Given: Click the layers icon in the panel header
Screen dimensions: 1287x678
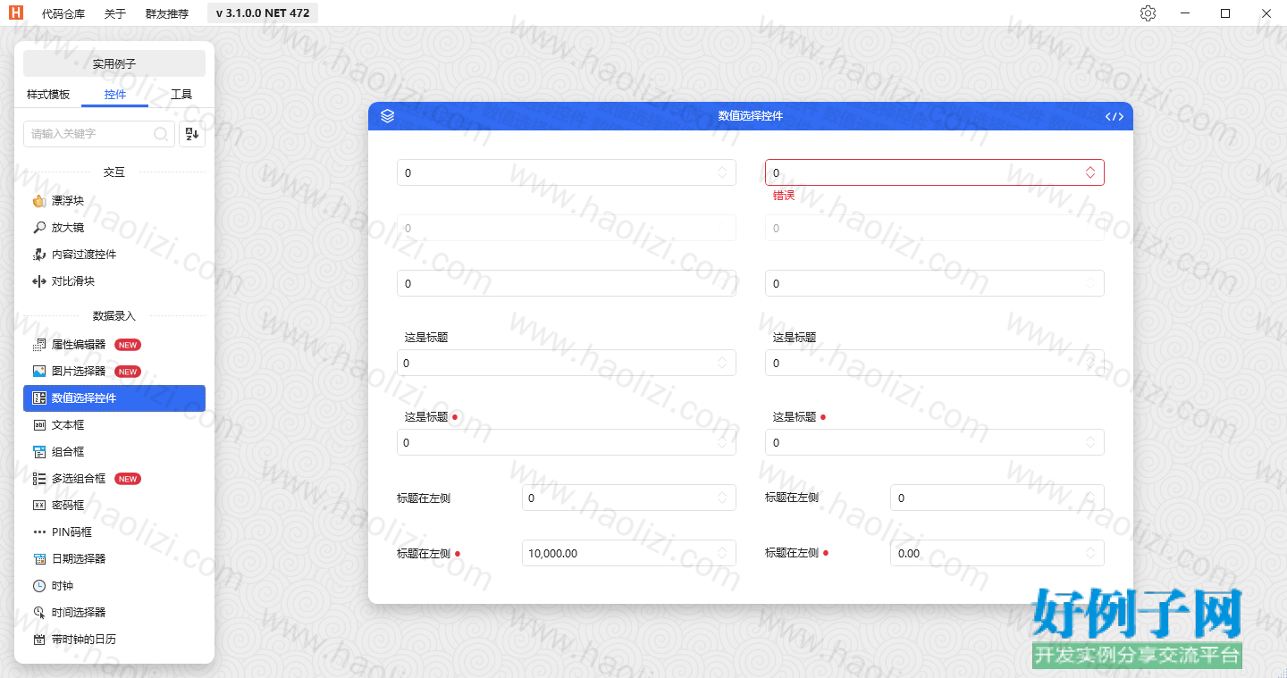Looking at the screenshot, I should tap(387, 116).
